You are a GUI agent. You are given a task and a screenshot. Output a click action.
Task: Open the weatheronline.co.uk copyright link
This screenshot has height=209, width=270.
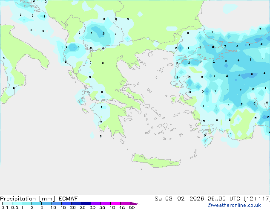pyautogui.click(x=234, y=205)
